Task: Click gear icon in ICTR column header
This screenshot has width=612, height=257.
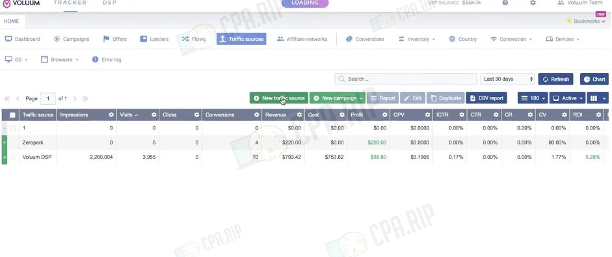Action: [x=462, y=115]
